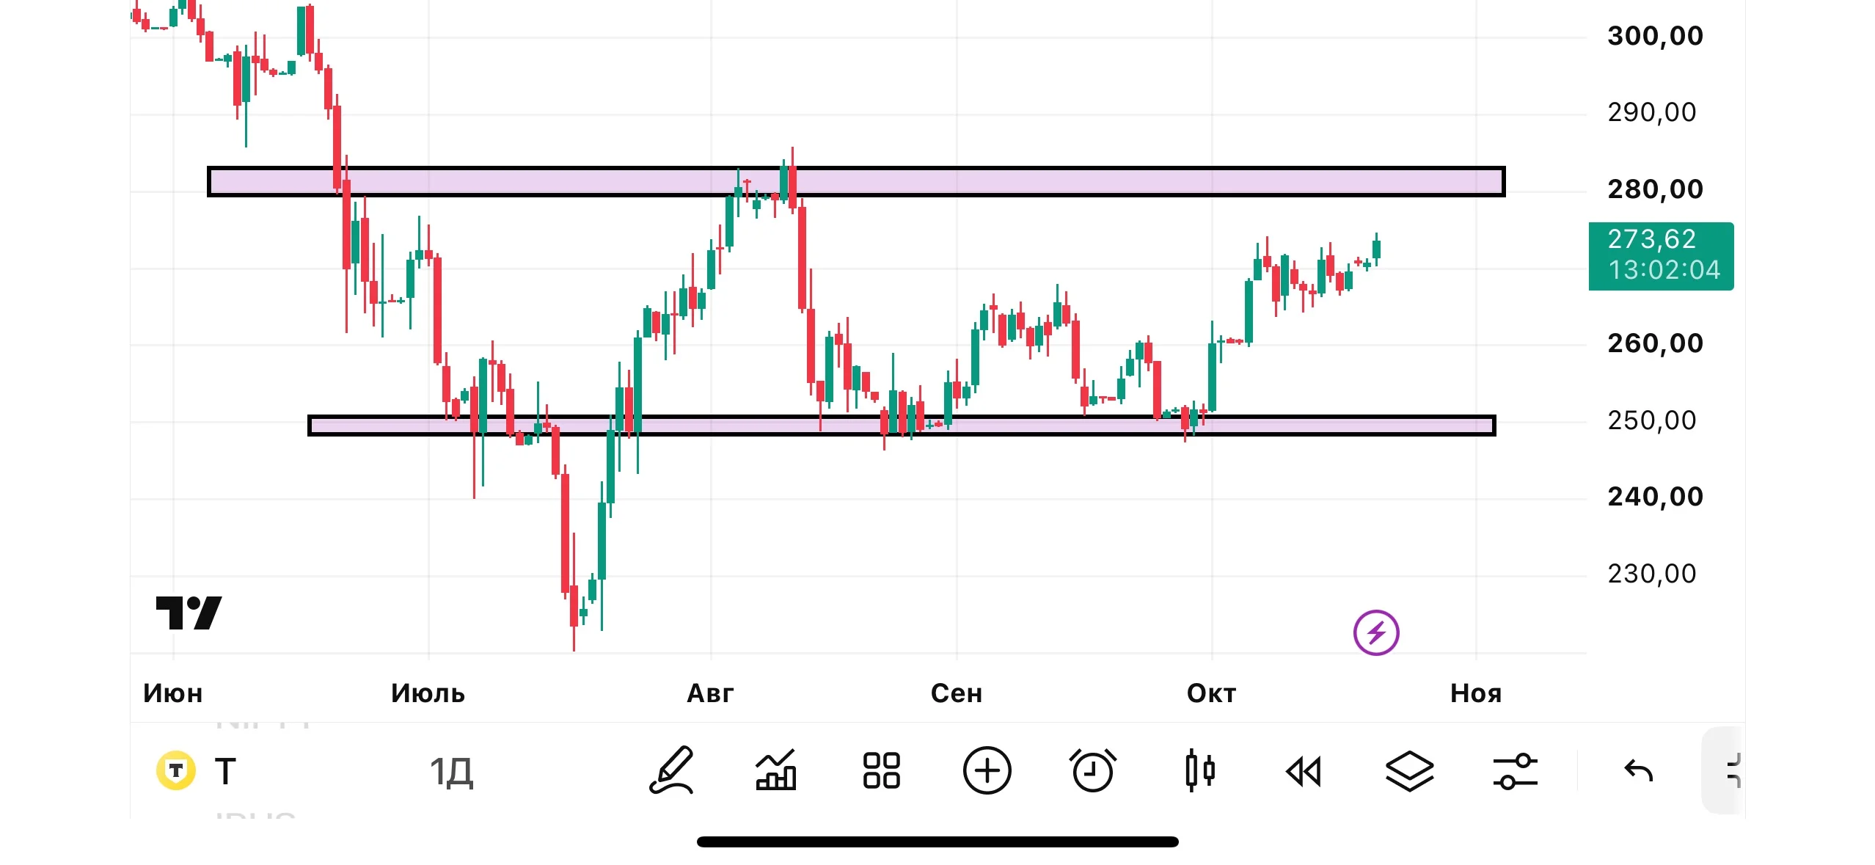
Task: Open the indicators chart icon
Action: point(776,770)
